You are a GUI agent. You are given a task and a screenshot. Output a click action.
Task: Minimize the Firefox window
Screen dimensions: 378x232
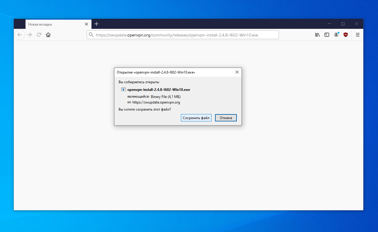(x=329, y=24)
